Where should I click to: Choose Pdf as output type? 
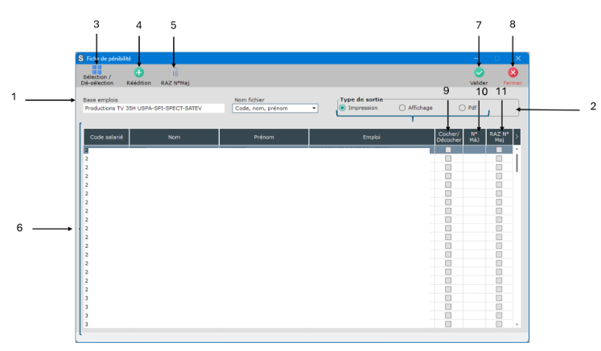tap(462, 107)
